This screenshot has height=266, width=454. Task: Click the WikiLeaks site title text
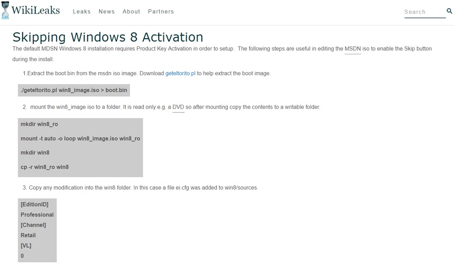[35, 10]
